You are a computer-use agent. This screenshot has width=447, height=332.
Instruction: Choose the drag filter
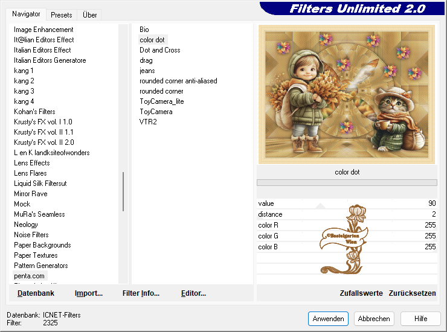(146, 60)
